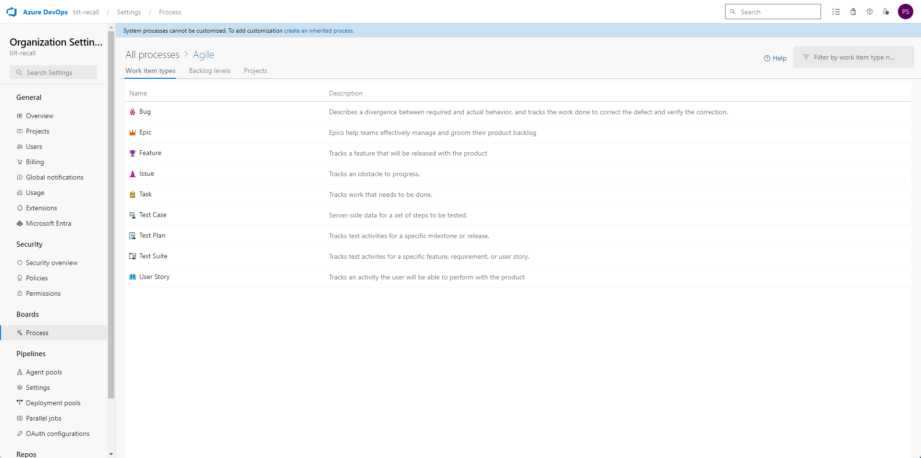Click the Feature trophy icon
This screenshot has height=458, width=921.
click(x=133, y=153)
